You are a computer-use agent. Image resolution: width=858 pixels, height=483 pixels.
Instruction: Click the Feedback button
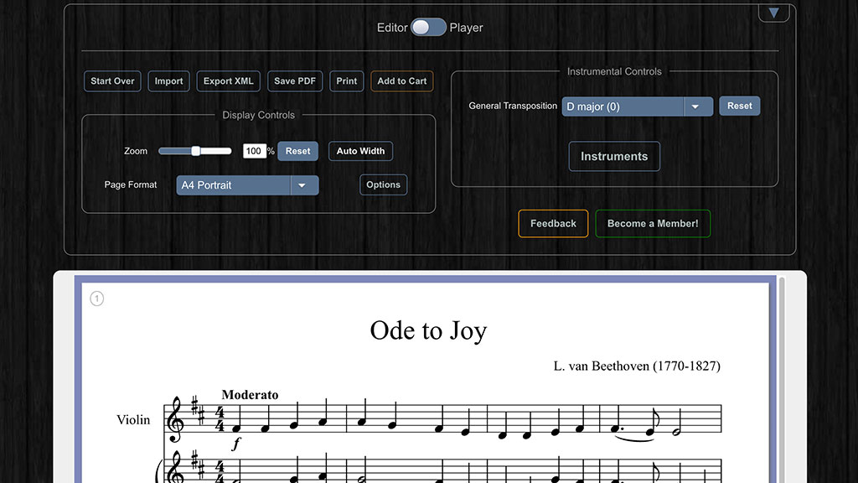pos(553,223)
